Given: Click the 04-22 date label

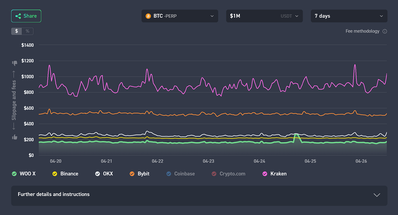Looking at the screenshot, I should coord(157,161).
